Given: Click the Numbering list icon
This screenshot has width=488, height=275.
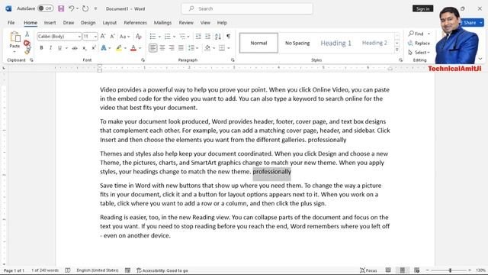Looking at the screenshot, I should [x=167, y=37].
